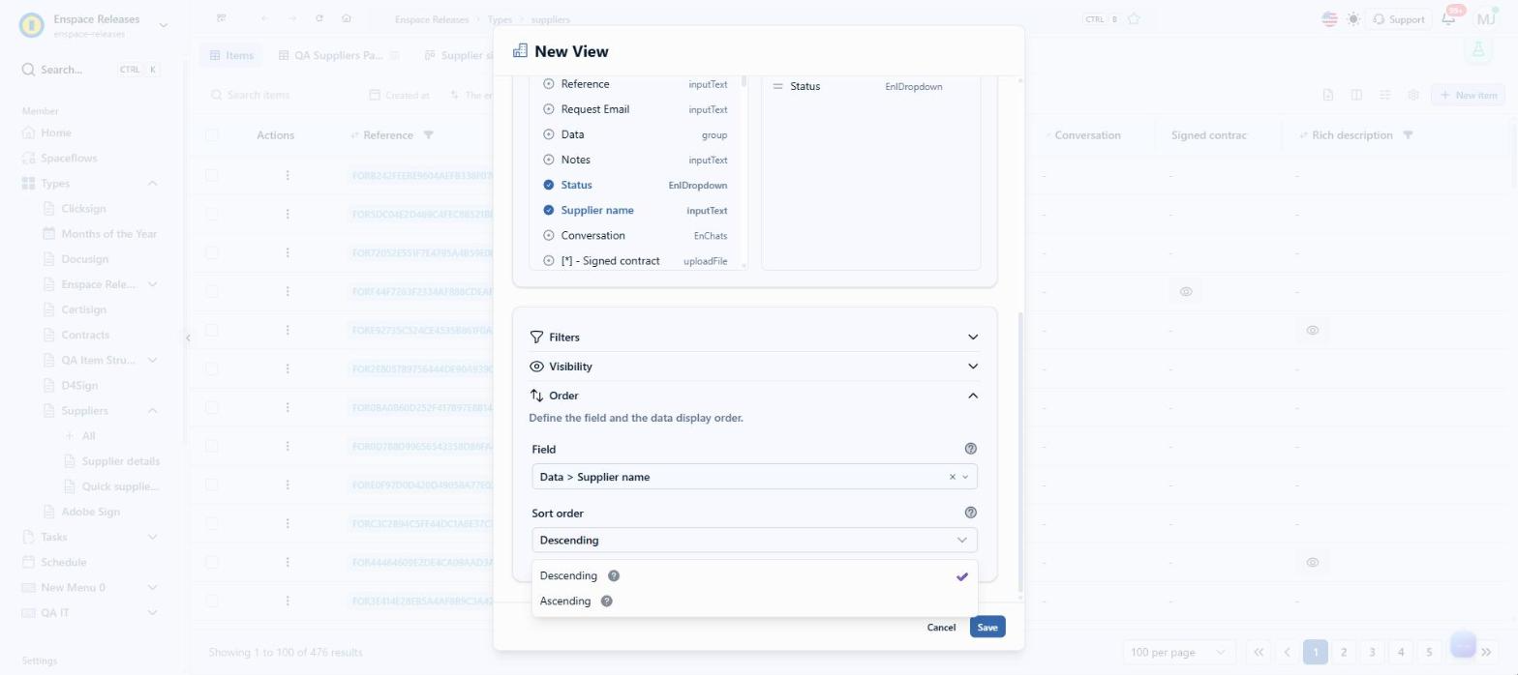Show help for the Field label
The image size is (1518, 675).
(971, 449)
